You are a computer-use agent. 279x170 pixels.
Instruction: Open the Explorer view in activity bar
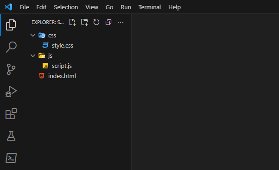(11, 25)
